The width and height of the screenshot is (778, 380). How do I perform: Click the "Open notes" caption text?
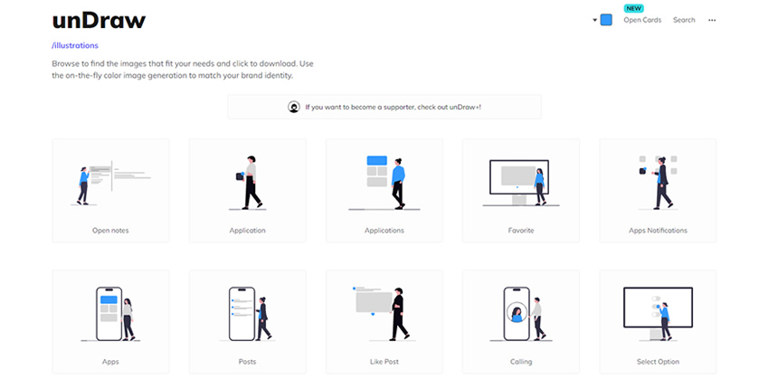[110, 231]
